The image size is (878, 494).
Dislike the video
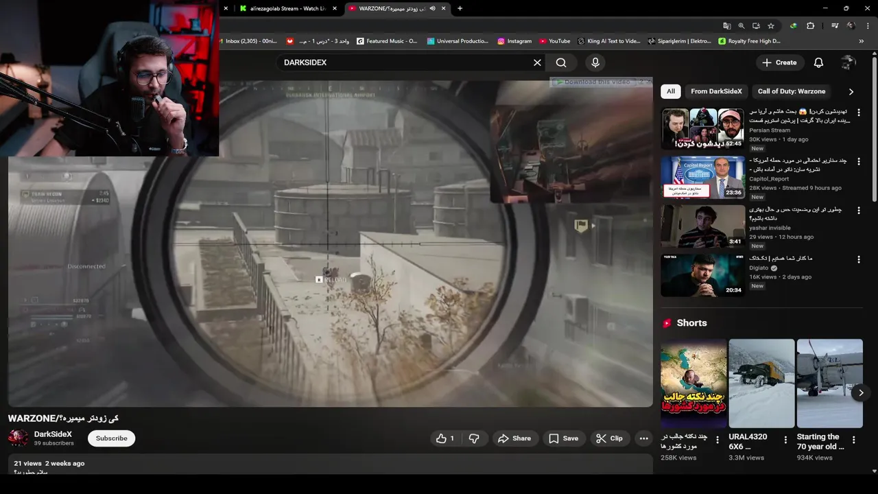pos(474,438)
